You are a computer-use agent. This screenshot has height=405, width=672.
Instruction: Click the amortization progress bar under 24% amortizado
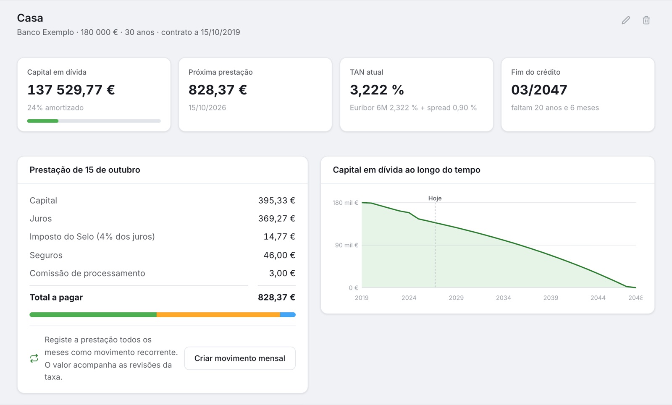(x=94, y=121)
